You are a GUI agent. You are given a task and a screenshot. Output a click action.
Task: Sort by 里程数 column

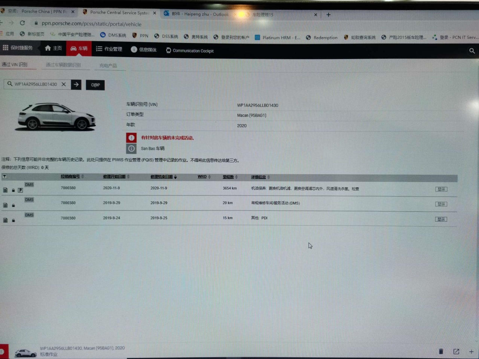[228, 177]
